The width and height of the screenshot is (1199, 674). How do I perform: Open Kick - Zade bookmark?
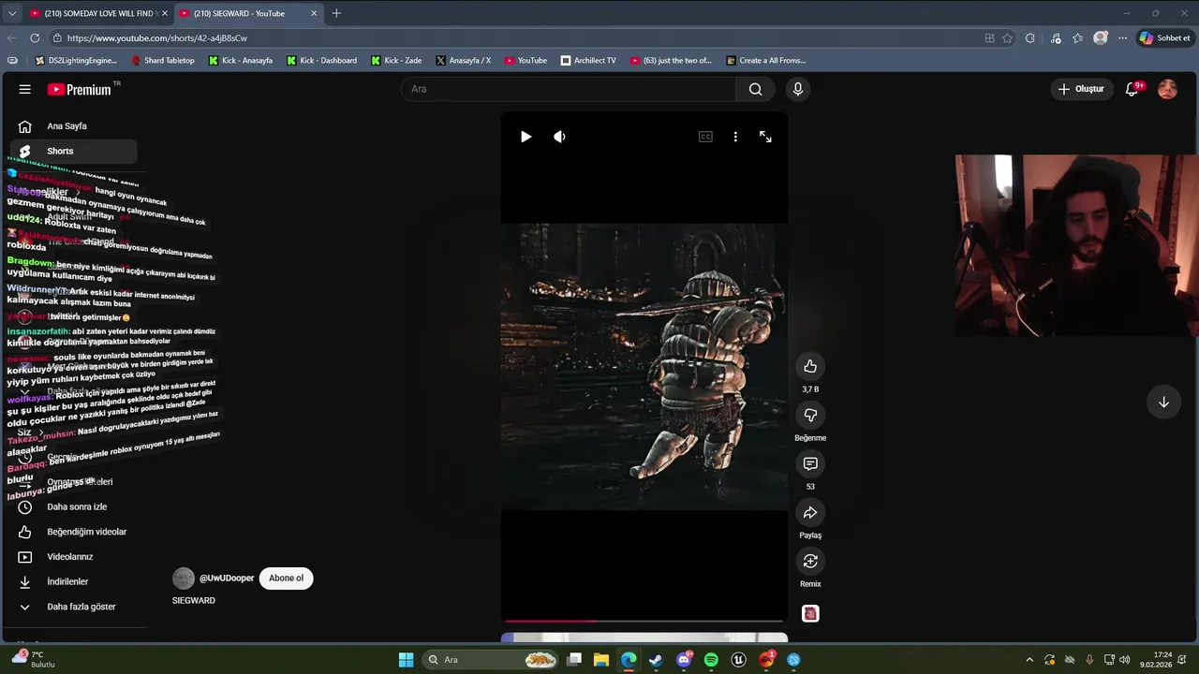pos(396,61)
